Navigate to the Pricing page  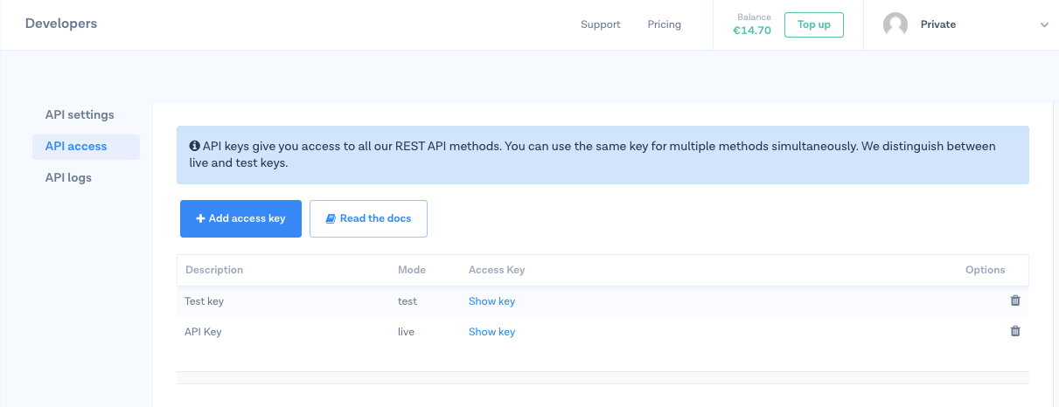pyautogui.click(x=664, y=24)
